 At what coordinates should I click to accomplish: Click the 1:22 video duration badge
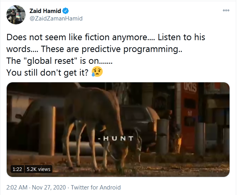pos(17,169)
